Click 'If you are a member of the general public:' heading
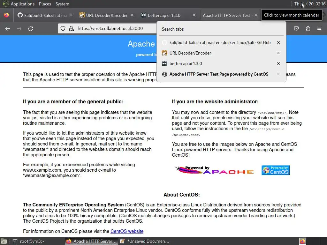This screenshot has width=327, height=245. [73, 102]
